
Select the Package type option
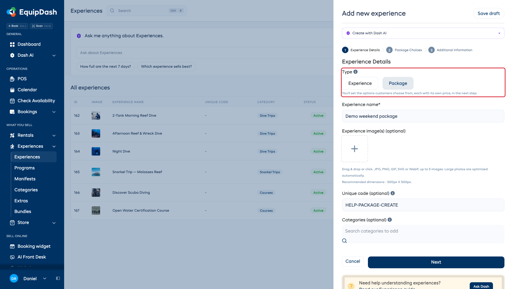[398, 83]
